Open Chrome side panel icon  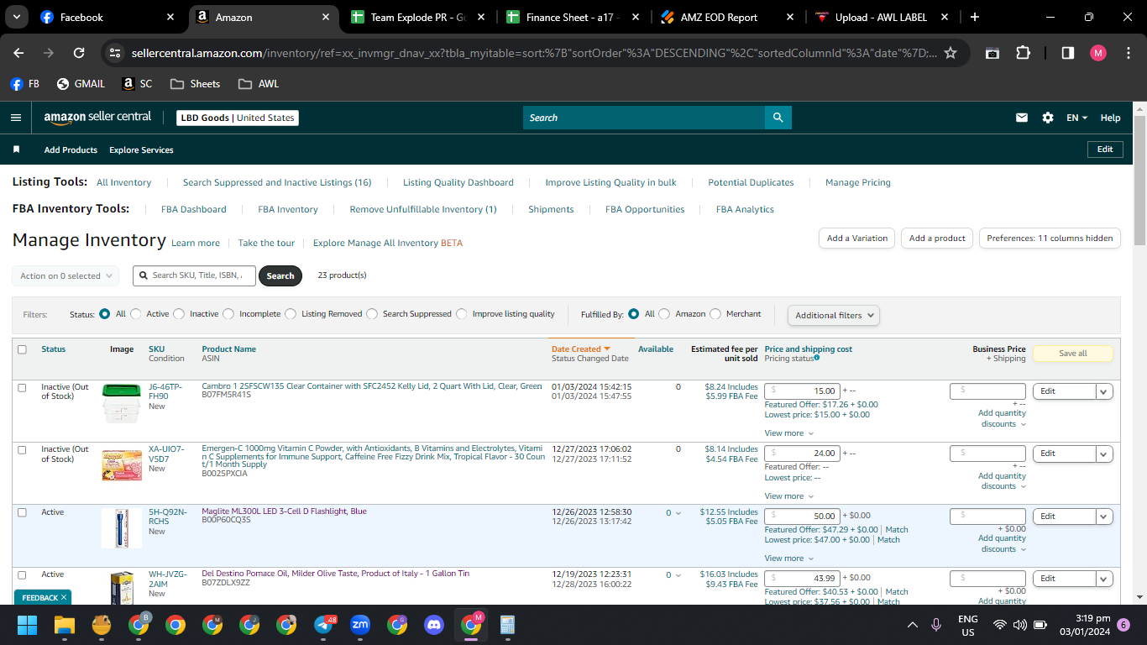tap(1068, 53)
